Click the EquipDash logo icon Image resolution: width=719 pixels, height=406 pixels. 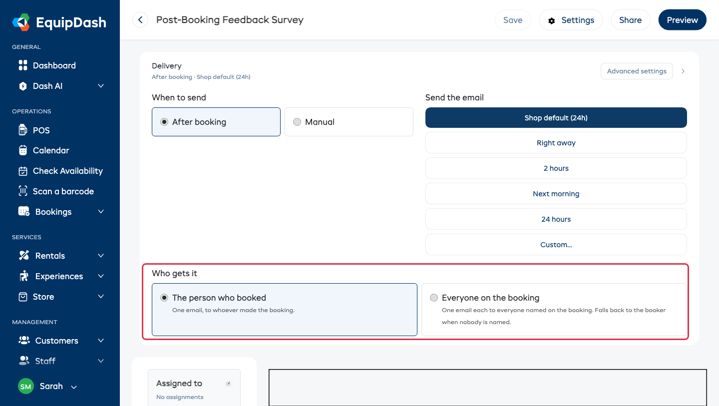coord(21,22)
